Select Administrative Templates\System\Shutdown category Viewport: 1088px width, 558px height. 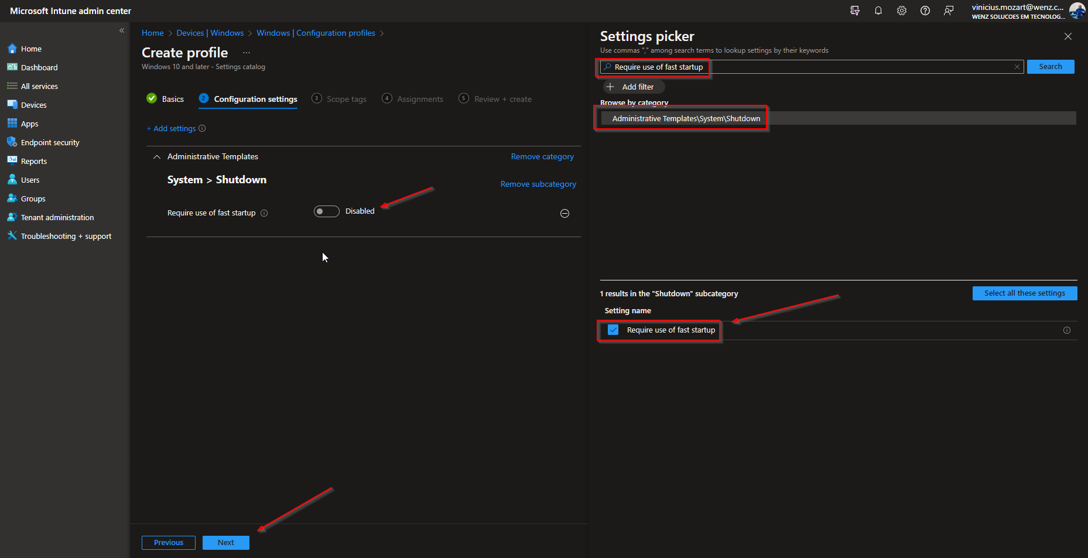point(838,118)
